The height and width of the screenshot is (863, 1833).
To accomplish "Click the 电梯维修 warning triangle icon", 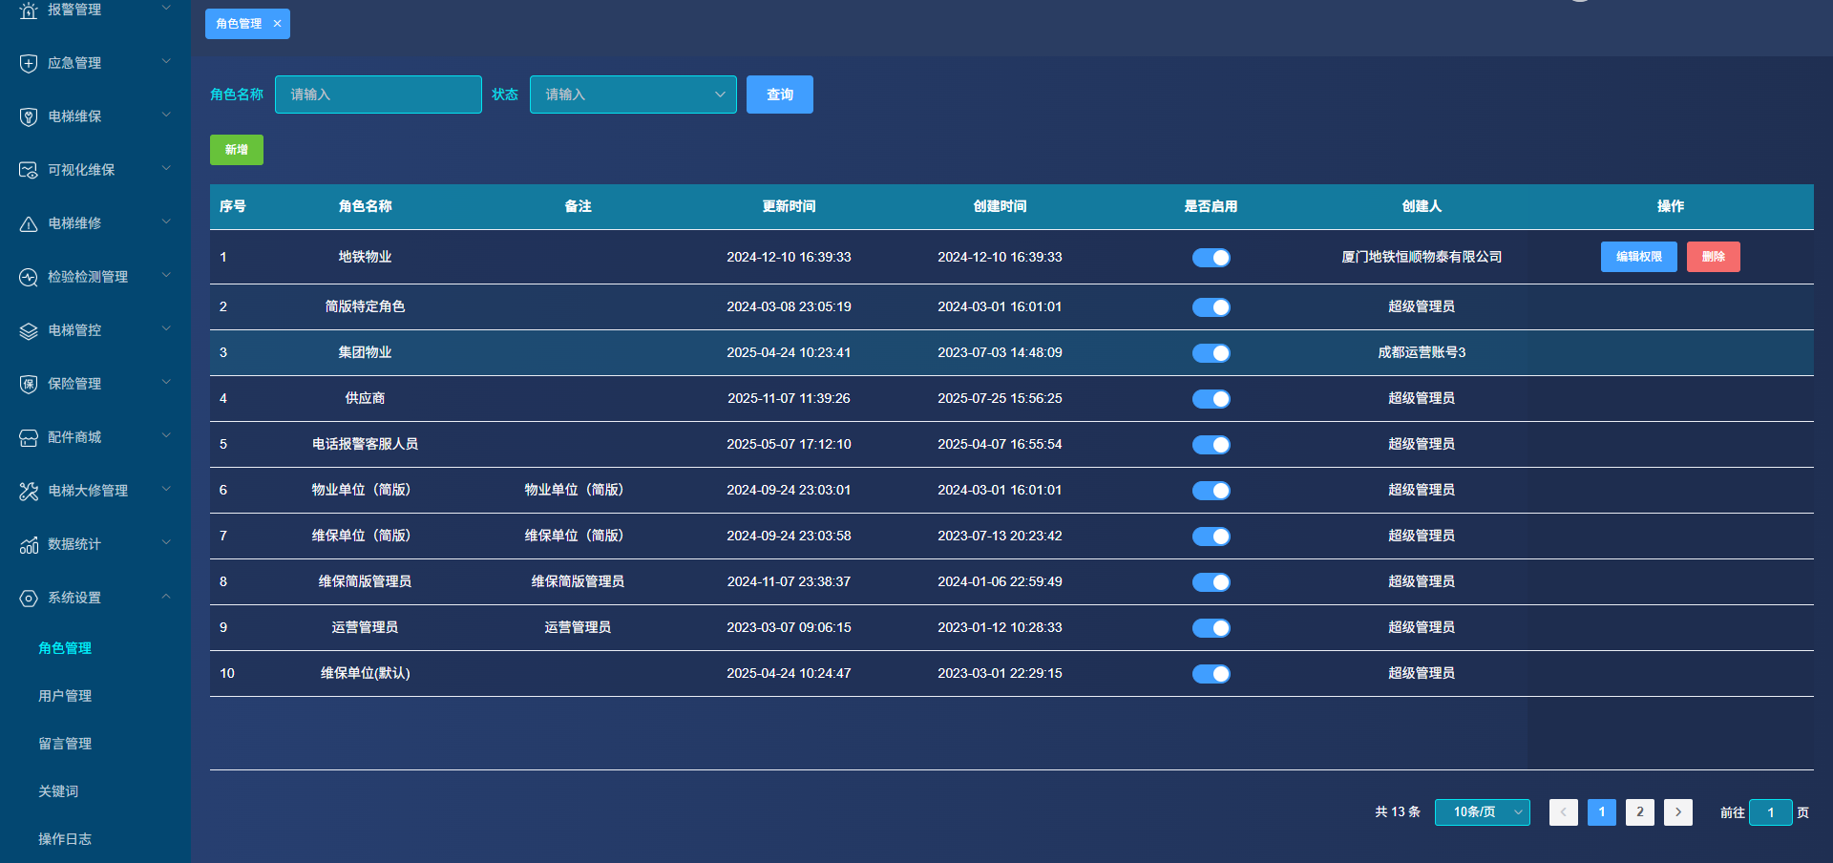I will (x=29, y=223).
